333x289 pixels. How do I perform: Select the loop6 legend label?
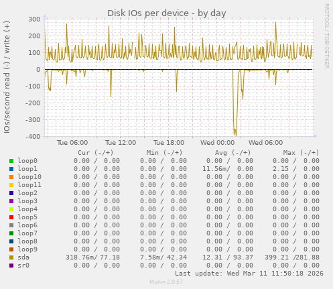[27, 225]
